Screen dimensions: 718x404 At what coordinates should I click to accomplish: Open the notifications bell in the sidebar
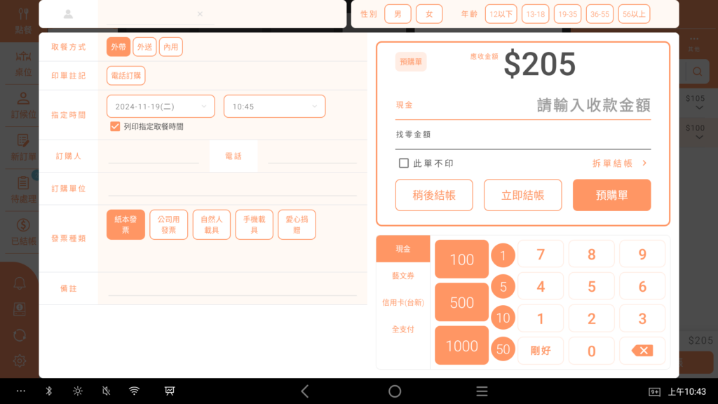(20, 283)
